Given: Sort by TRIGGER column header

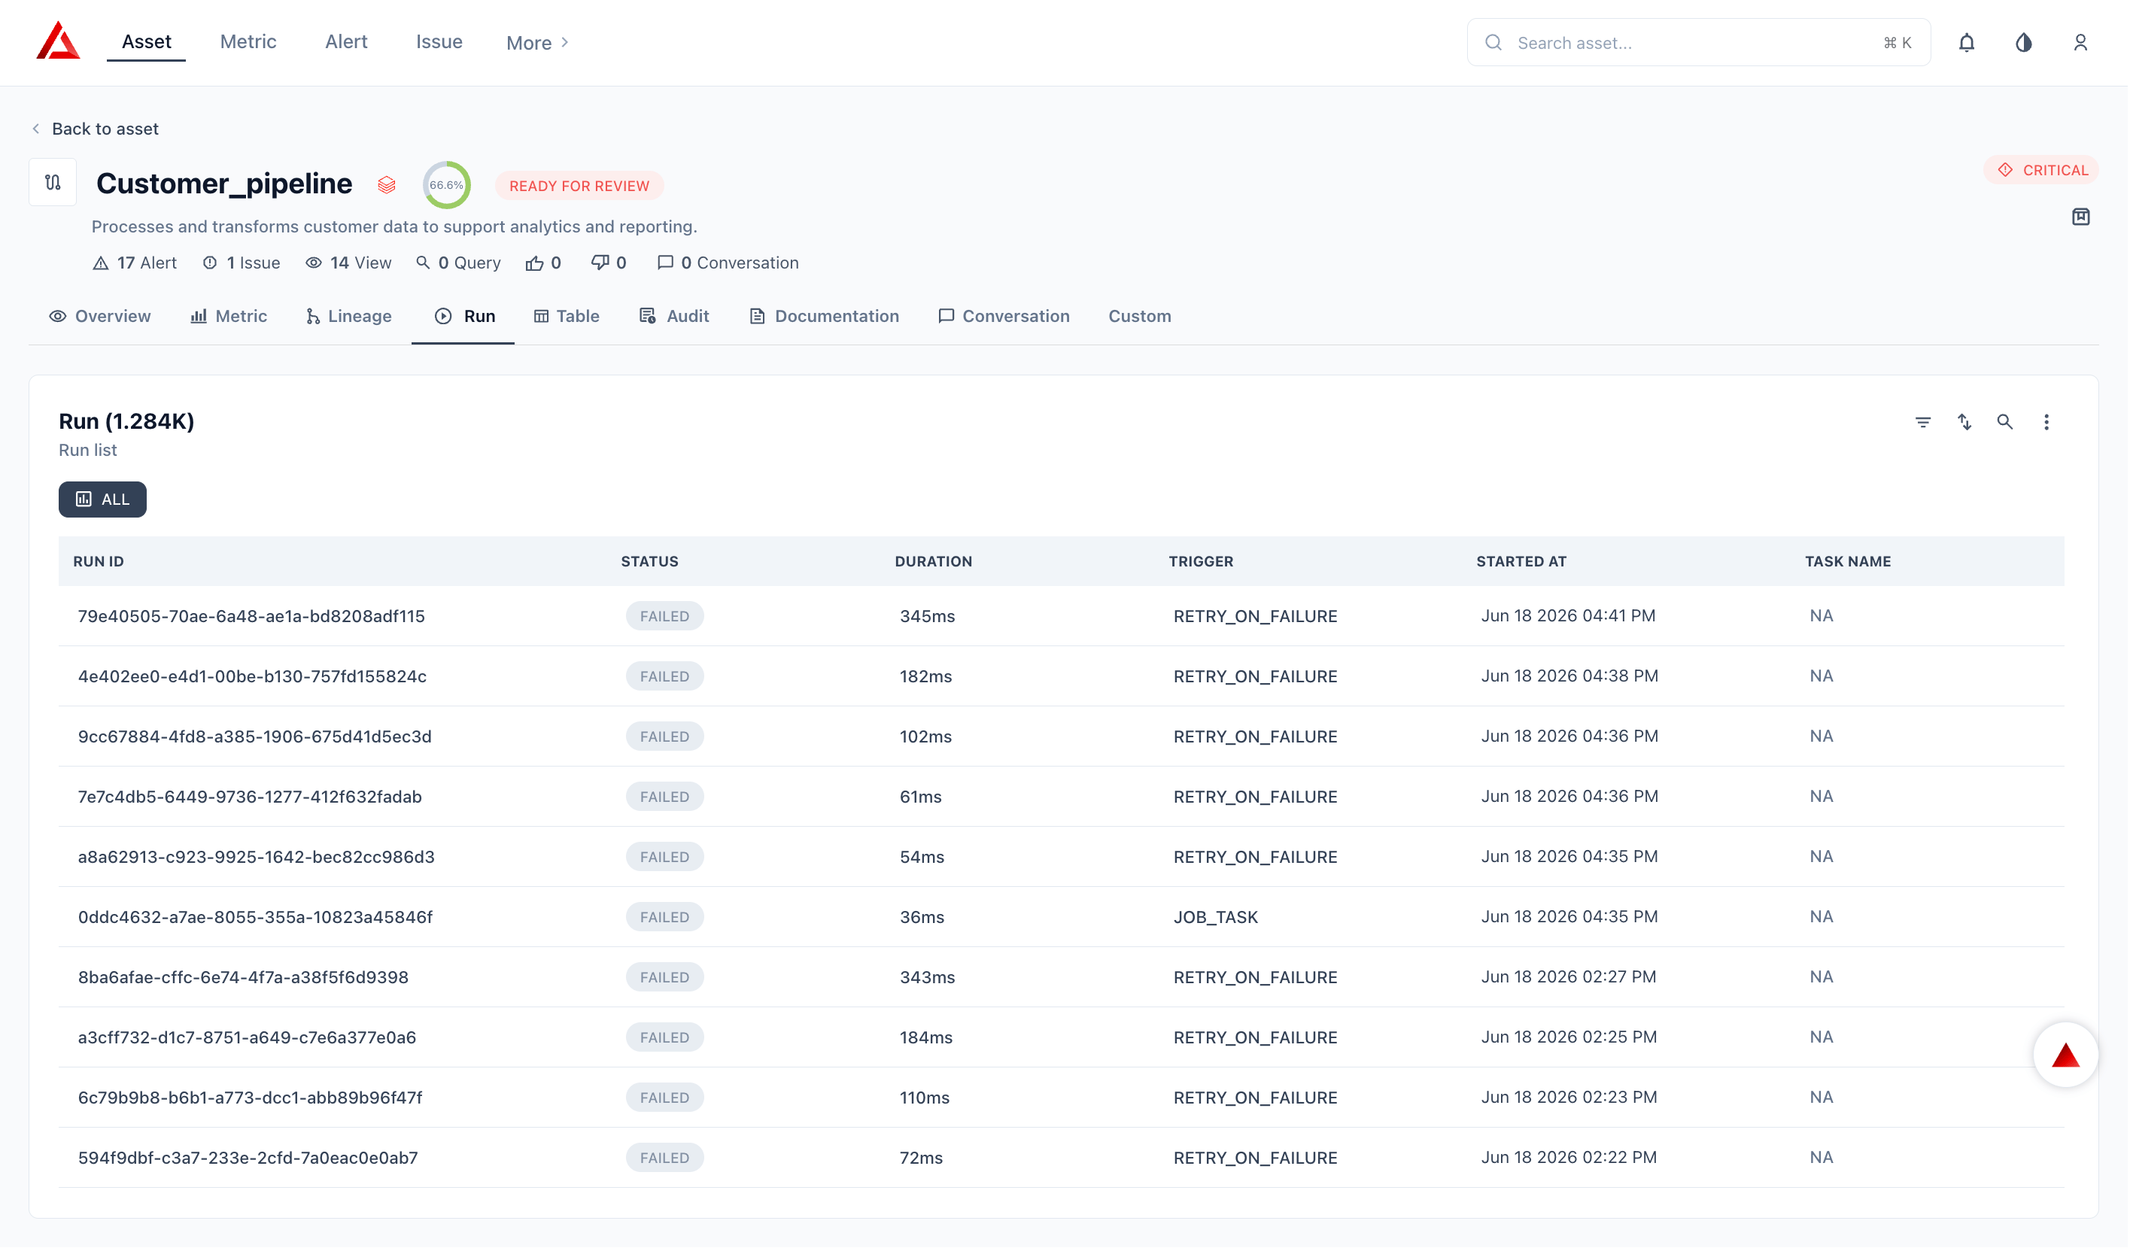Looking at the screenshot, I should pyautogui.click(x=1202, y=562).
